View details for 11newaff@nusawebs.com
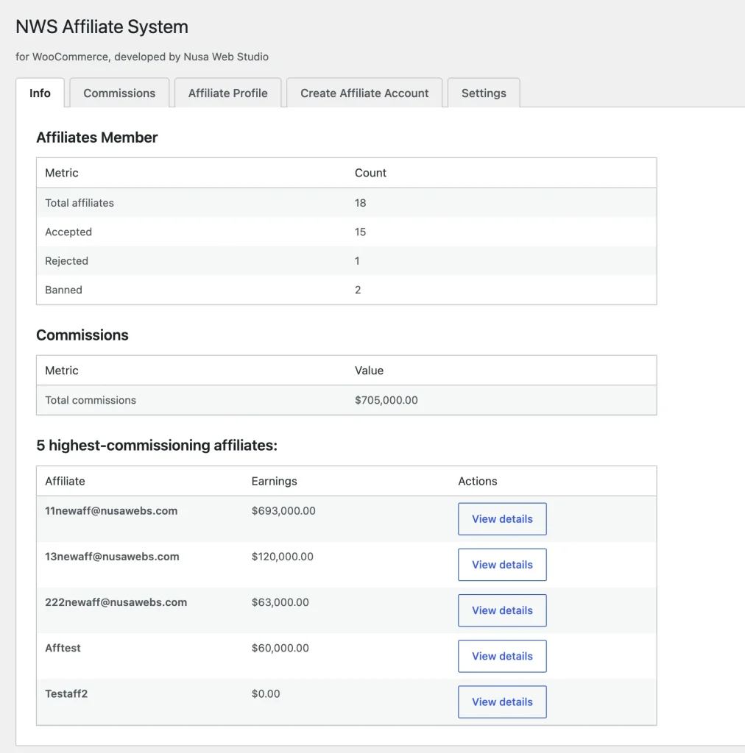 [502, 519]
